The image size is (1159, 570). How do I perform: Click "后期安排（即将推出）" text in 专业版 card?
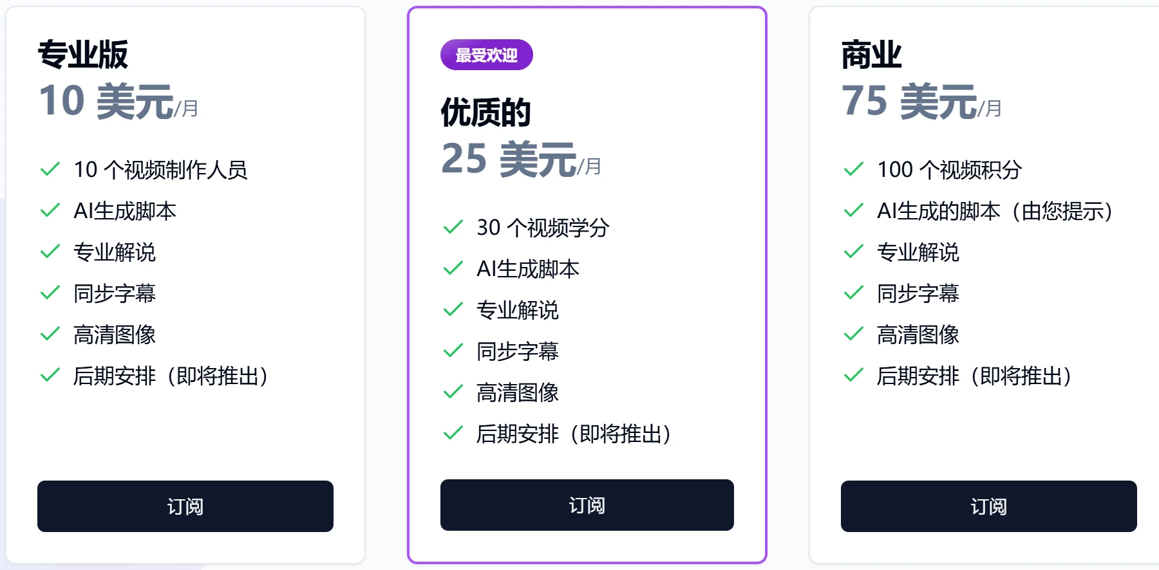[x=170, y=376]
